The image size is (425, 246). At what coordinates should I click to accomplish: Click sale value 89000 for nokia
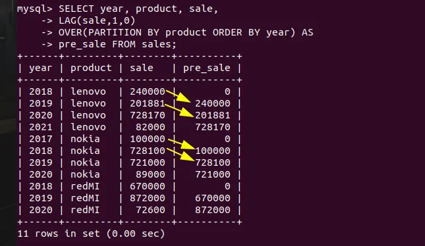coord(150,174)
